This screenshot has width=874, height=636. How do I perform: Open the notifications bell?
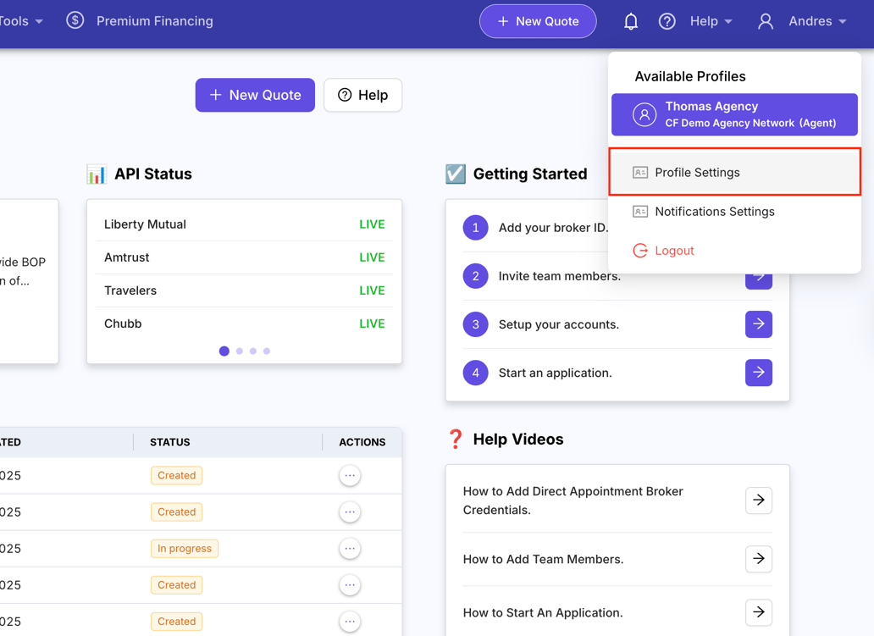(630, 21)
